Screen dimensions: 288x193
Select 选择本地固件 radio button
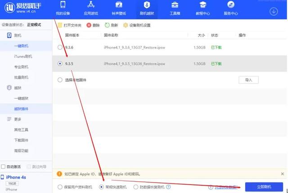point(60,80)
